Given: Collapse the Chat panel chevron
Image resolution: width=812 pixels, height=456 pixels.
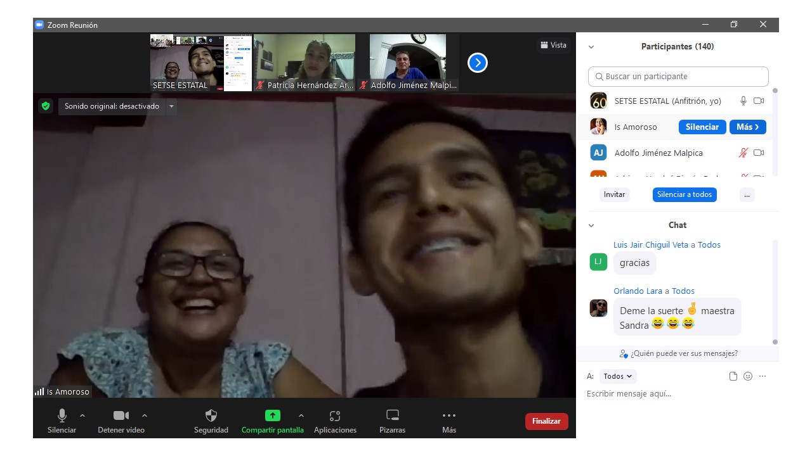Looking at the screenshot, I should click(591, 225).
